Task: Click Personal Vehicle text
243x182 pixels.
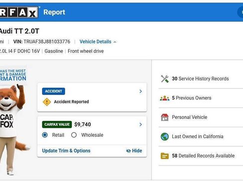Action: point(190,117)
